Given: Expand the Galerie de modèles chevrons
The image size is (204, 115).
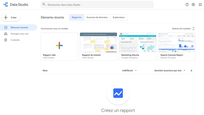Looking at the screenshot, I should [194, 29].
